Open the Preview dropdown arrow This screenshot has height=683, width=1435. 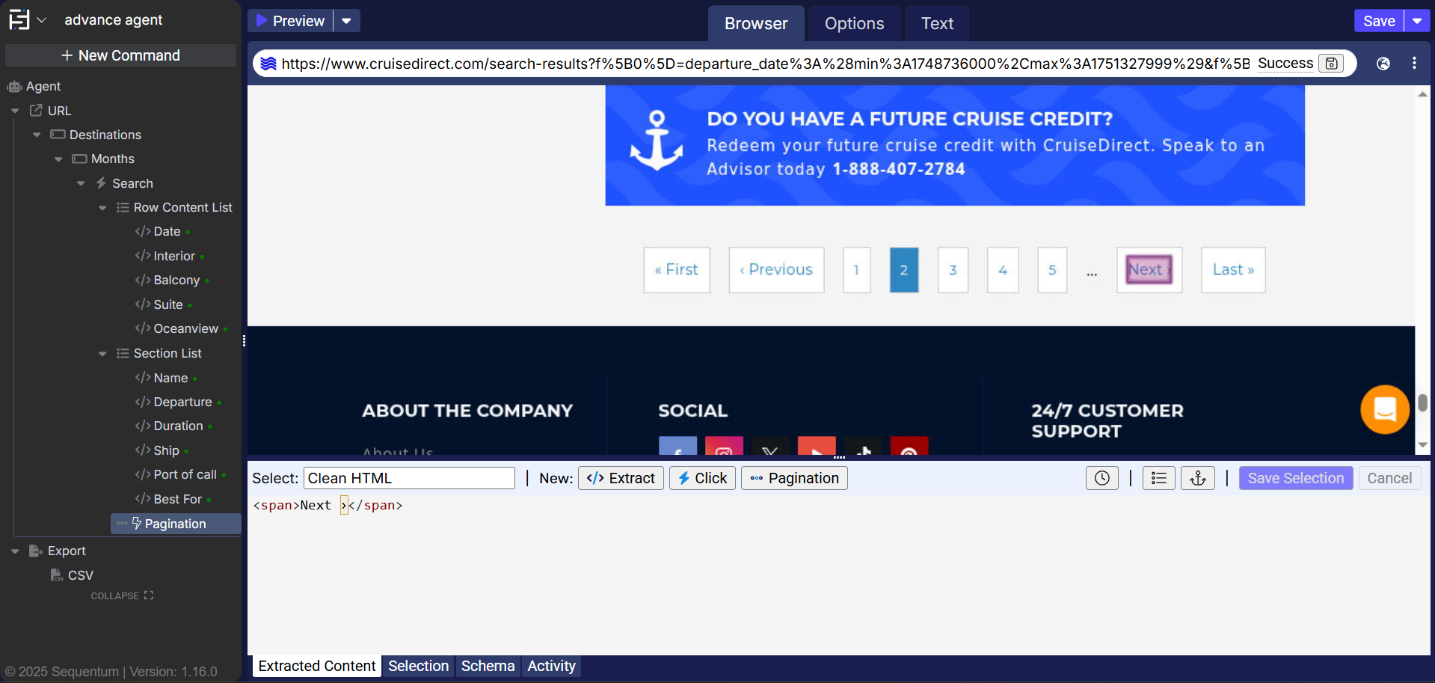[x=346, y=21]
